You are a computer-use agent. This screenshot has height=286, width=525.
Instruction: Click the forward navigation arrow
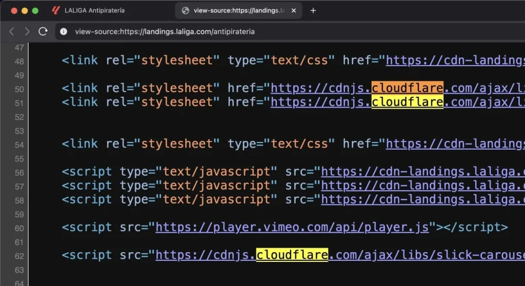coord(27,31)
